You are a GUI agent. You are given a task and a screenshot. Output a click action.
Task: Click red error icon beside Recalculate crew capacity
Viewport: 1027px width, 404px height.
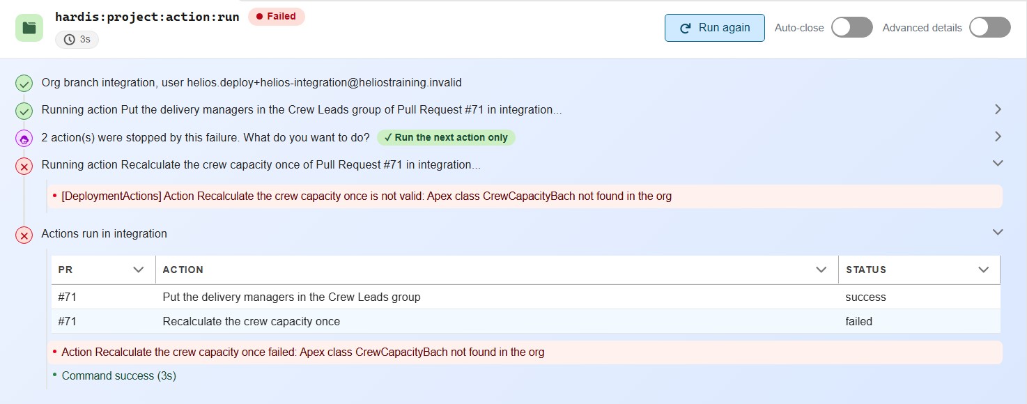(x=24, y=166)
